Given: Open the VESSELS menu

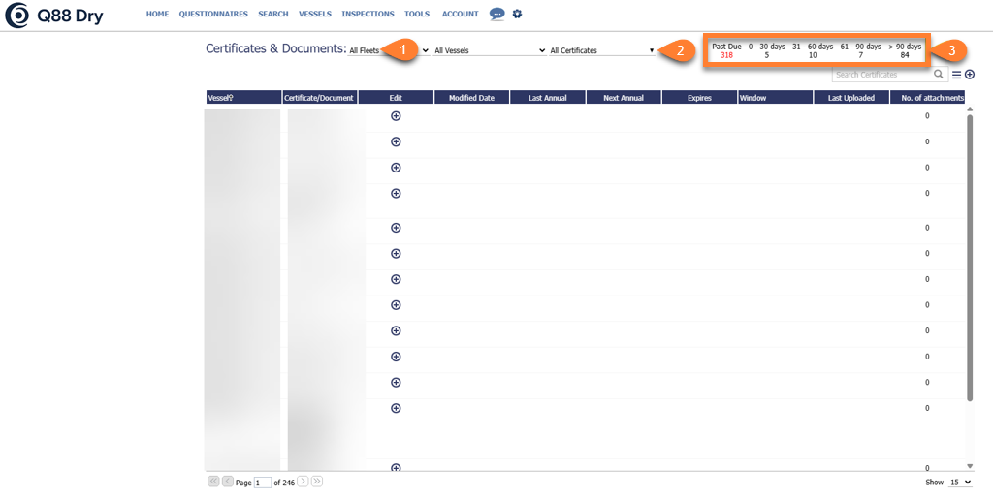Looking at the screenshot, I should 315,15.
